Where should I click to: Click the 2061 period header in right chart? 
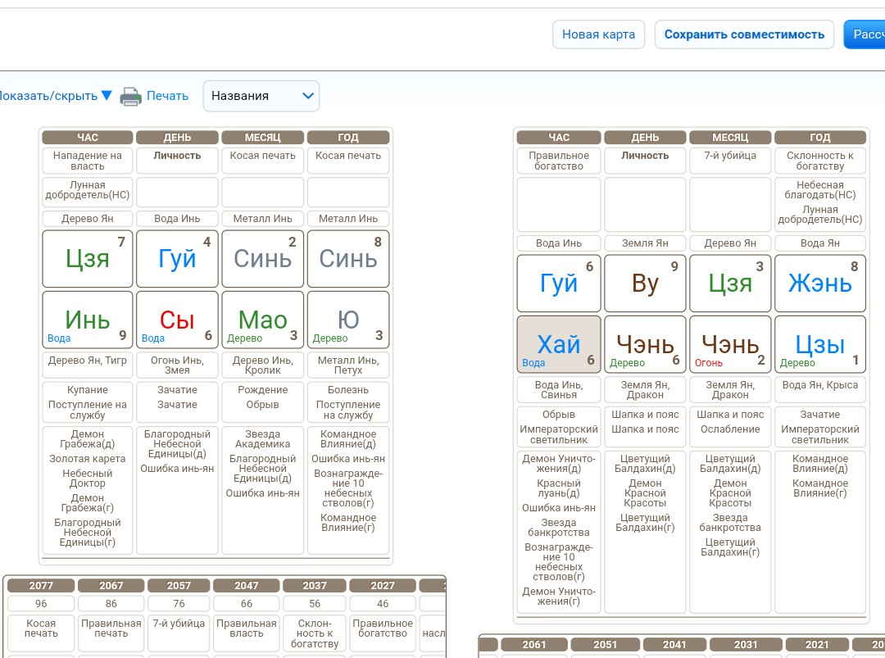click(533, 645)
